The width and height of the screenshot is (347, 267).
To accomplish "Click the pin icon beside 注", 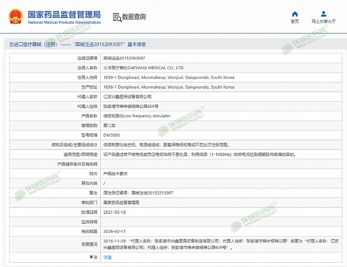I will tap(91, 257).
